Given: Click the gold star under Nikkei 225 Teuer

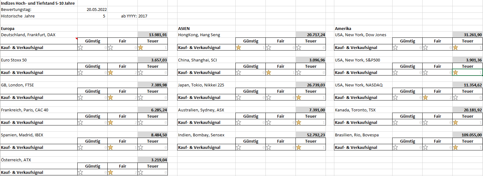Looking at the screenshot, I should pos(299,98).
